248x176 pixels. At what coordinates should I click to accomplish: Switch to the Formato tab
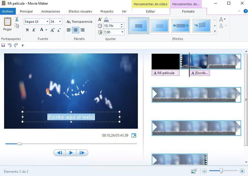pyautogui.click(x=189, y=11)
